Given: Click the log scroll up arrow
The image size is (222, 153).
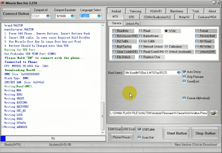Looking at the screenshot, I should pyautogui.click(x=103, y=25).
